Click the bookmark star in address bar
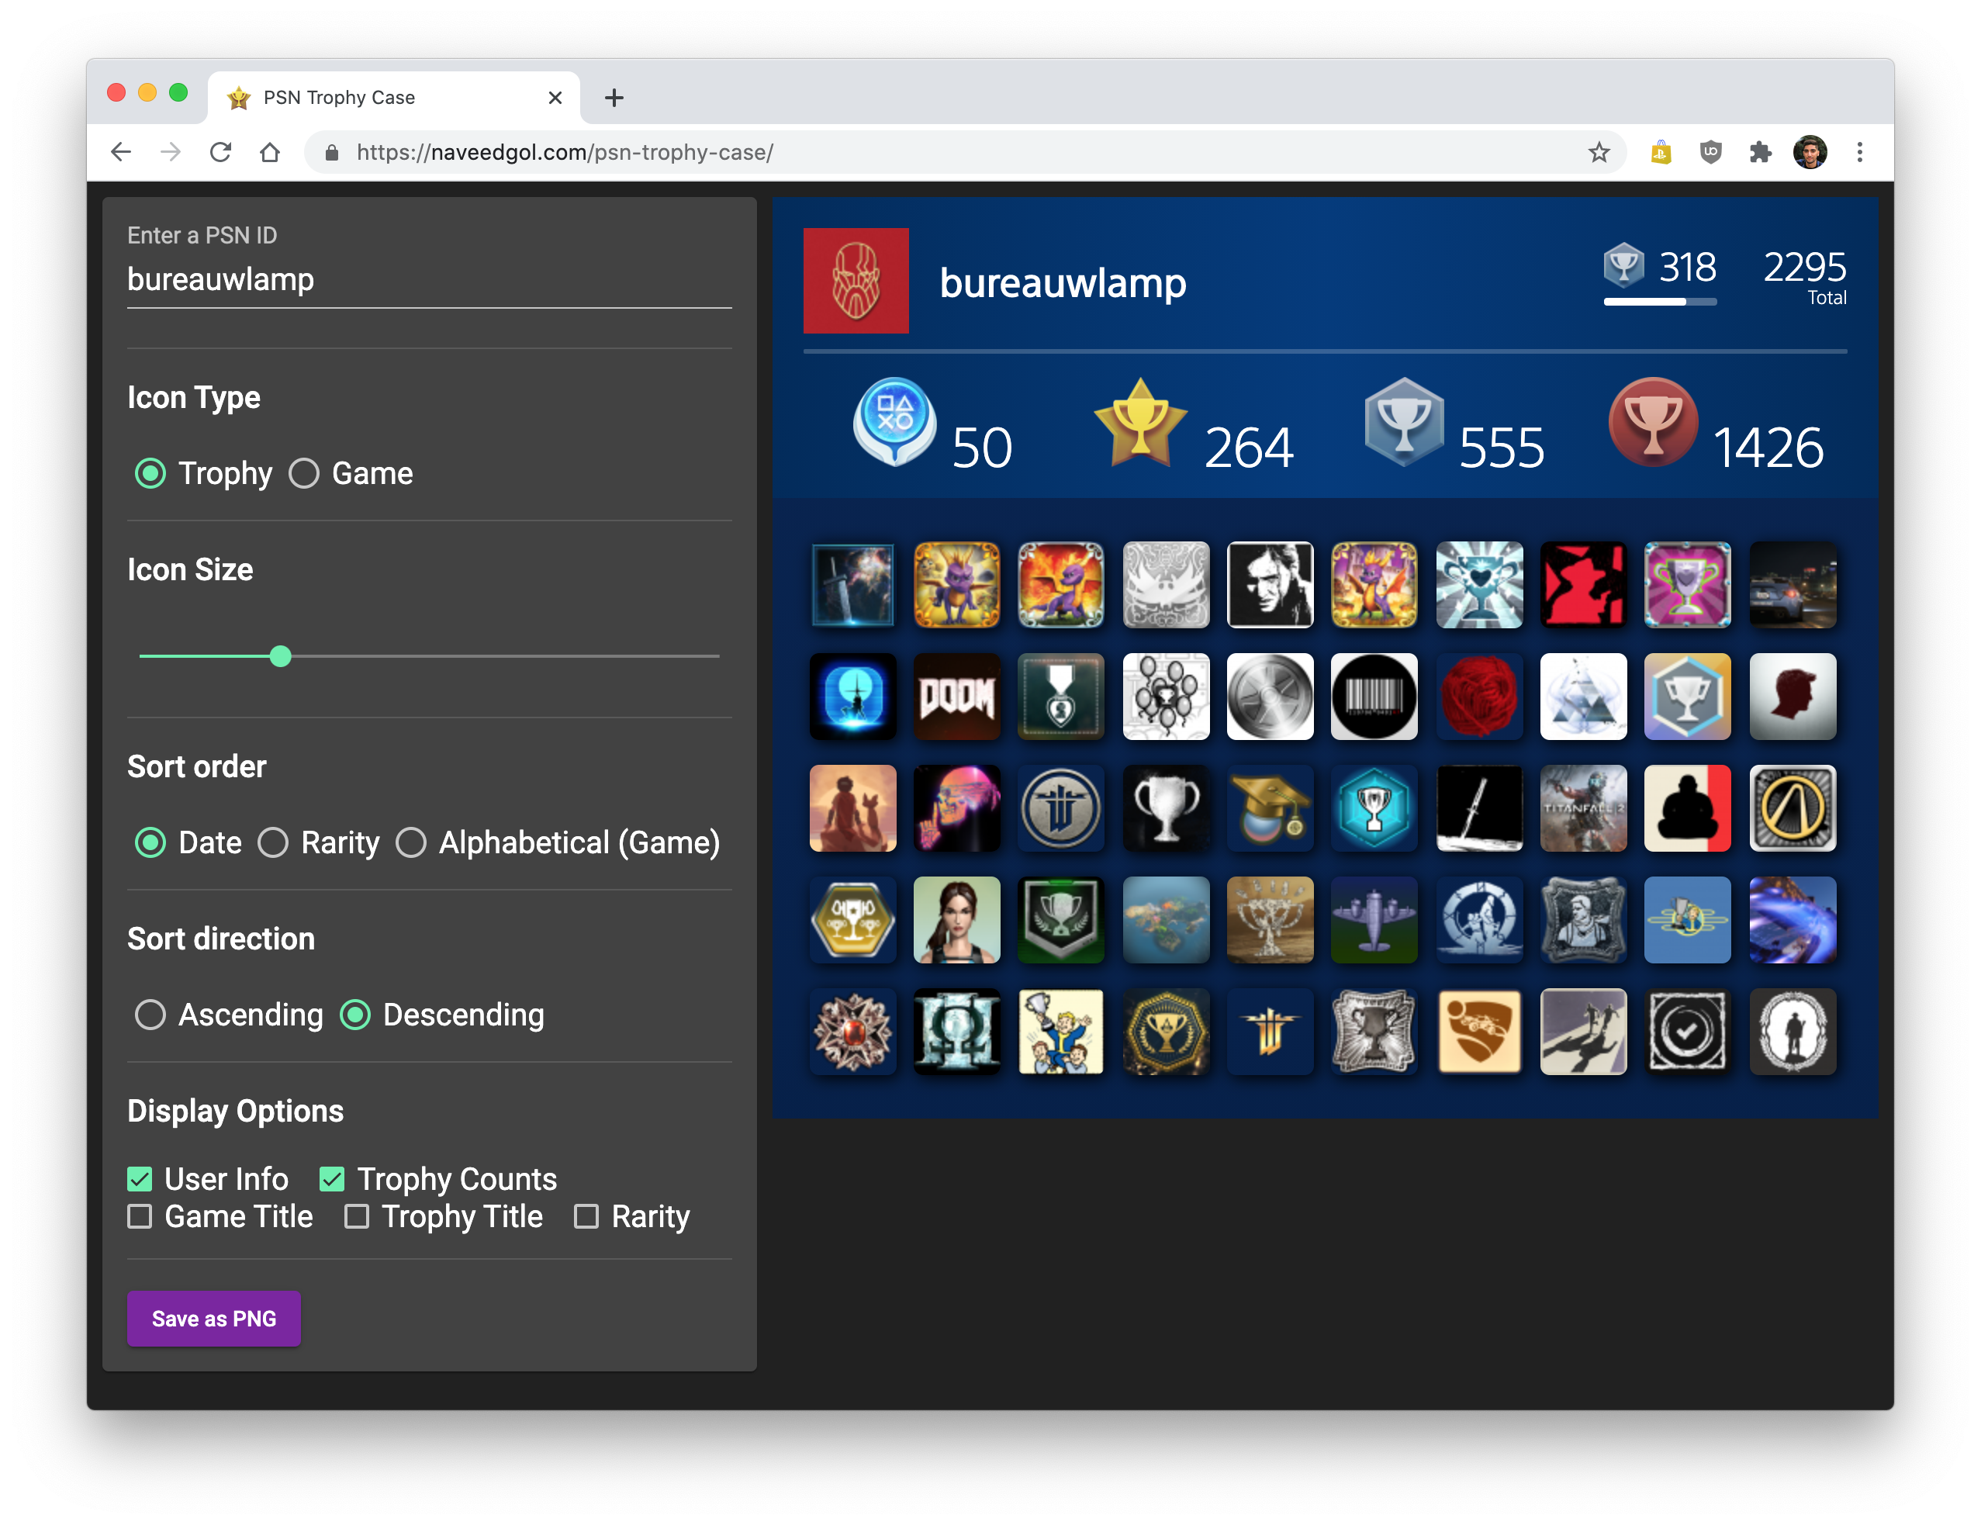This screenshot has width=1981, height=1525. [x=1599, y=152]
